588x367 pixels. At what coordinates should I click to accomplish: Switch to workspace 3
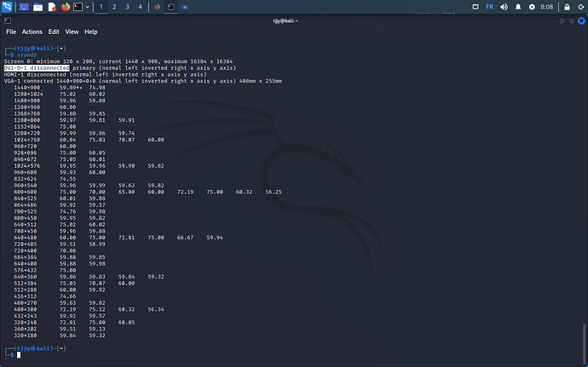pos(127,7)
